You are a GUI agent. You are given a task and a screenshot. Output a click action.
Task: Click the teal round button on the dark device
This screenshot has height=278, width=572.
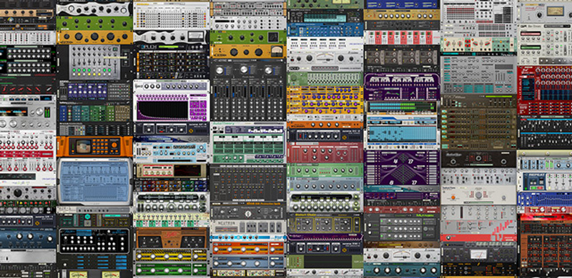tap(87, 217)
